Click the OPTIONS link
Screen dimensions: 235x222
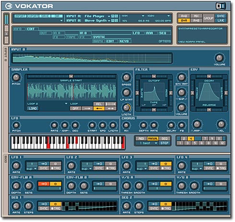(x=164, y=41)
